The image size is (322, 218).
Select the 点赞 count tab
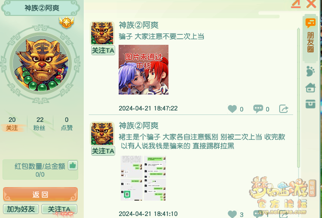tap(66, 123)
